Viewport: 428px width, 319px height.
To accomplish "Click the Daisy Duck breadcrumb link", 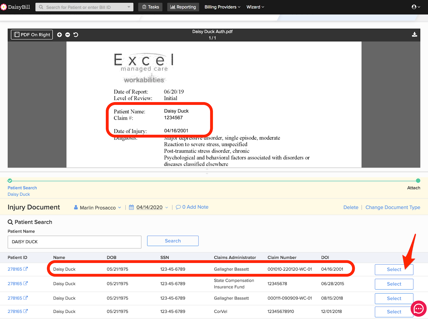I will click(x=19, y=194).
